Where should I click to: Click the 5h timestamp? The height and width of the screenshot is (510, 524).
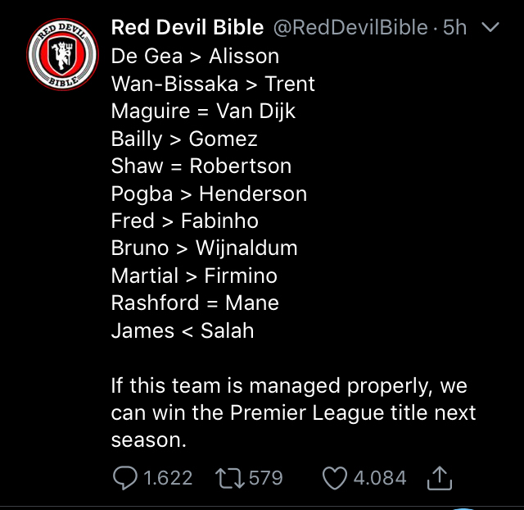tap(454, 28)
